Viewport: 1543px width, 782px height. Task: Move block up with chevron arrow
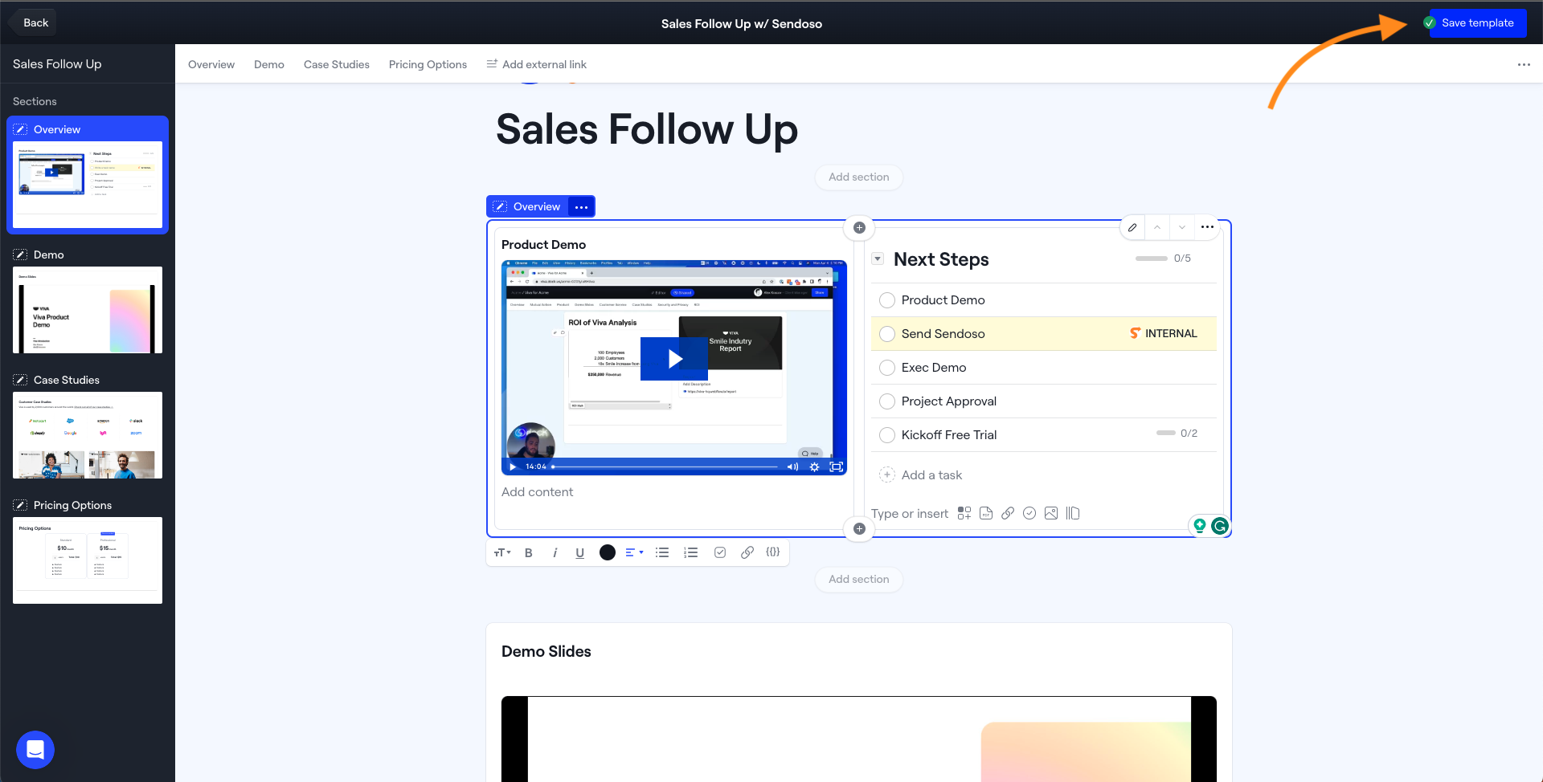point(1157,227)
